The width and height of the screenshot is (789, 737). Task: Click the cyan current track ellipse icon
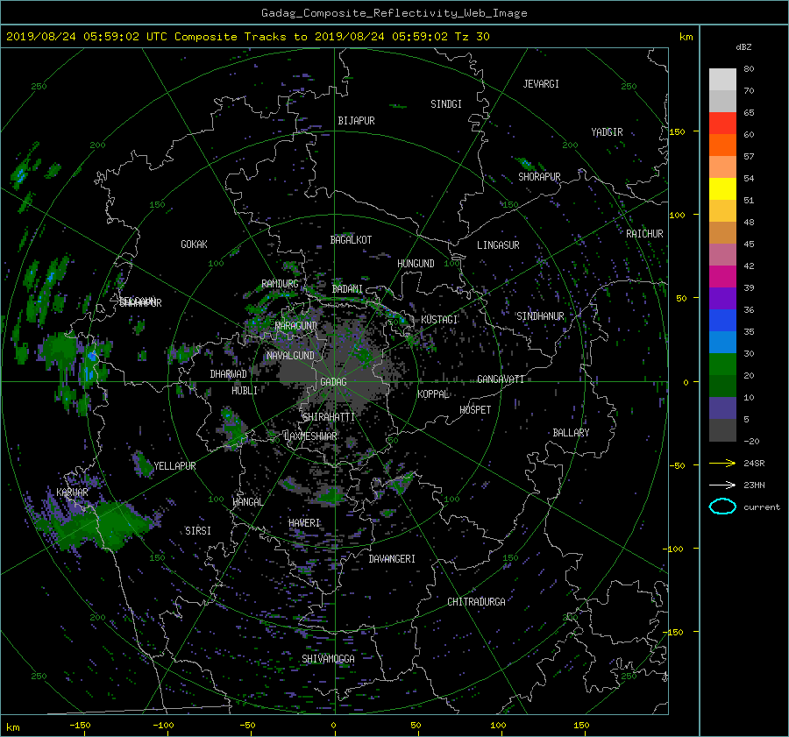point(722,507)
